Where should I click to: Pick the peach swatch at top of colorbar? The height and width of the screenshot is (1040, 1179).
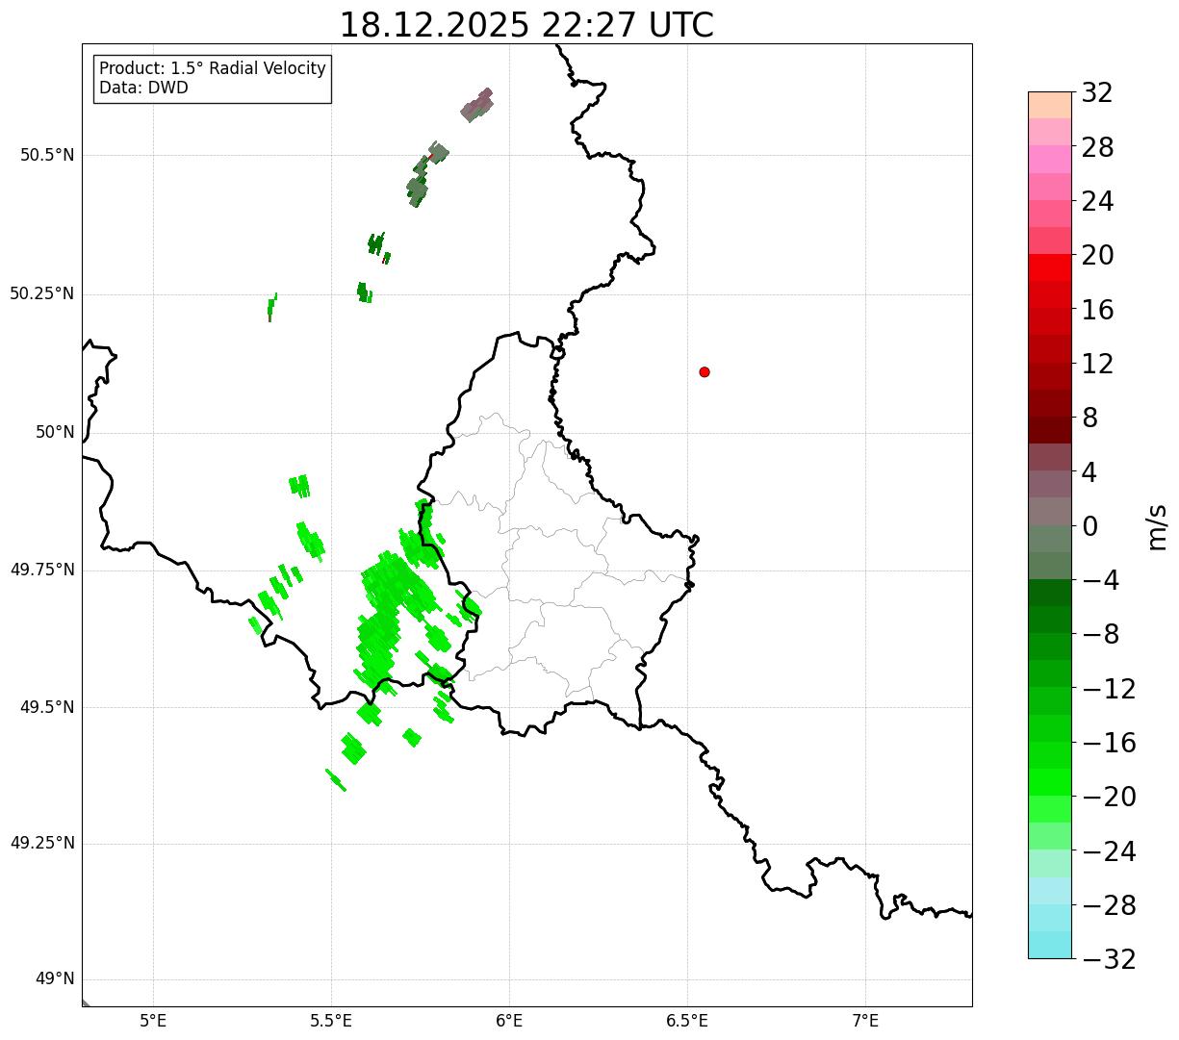click(x=1050, y=105)
